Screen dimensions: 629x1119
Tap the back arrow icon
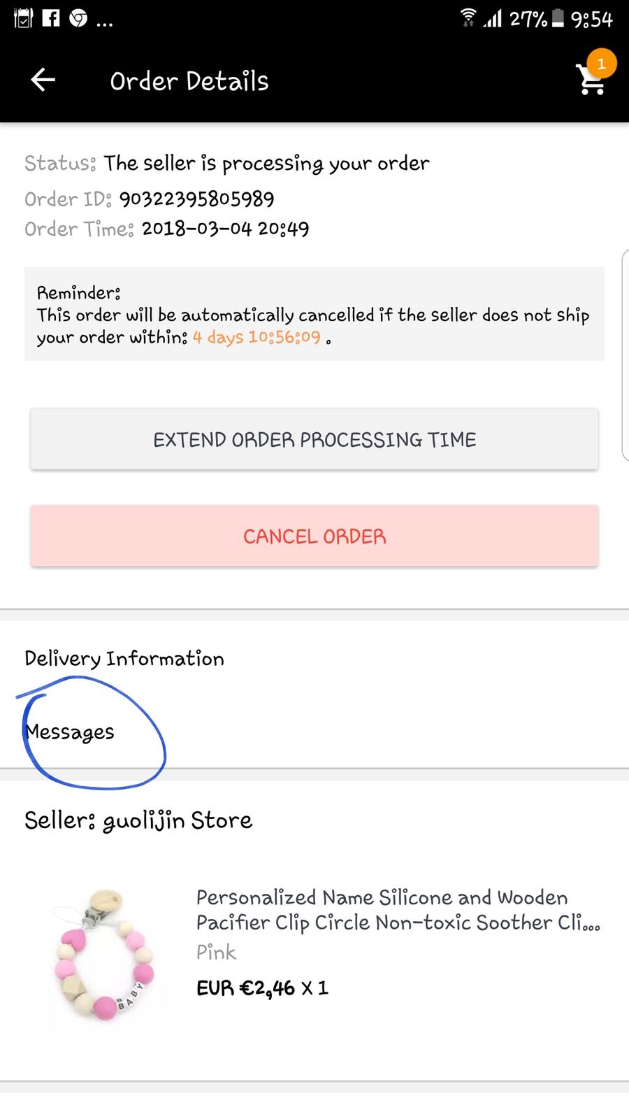click(x=43, y=80)
